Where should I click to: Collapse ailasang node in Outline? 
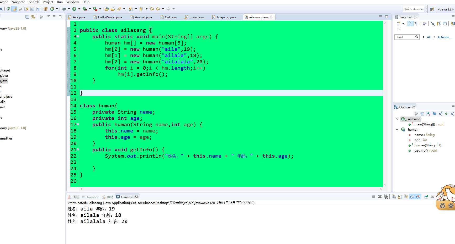(x=397, y=119)
